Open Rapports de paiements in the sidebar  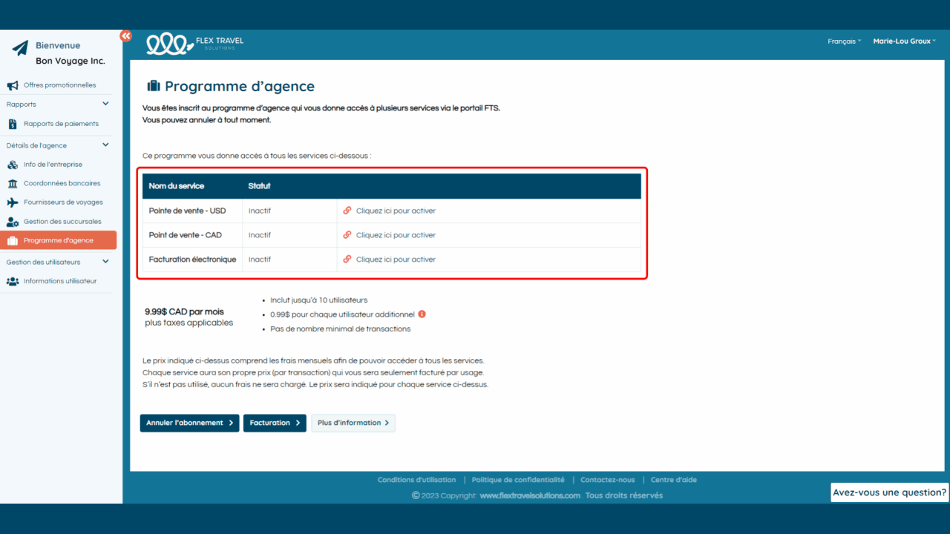pos(59,124)
